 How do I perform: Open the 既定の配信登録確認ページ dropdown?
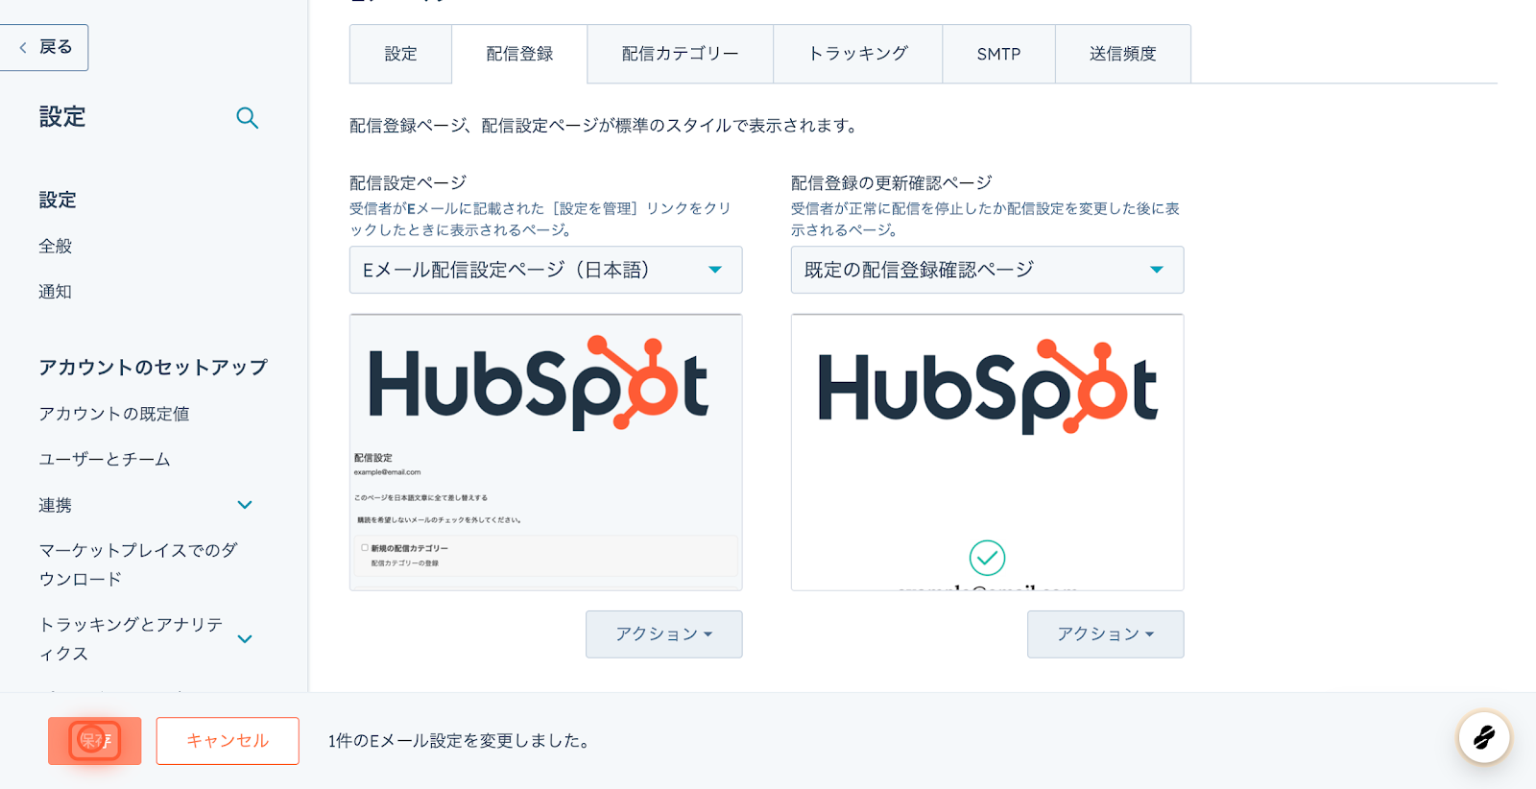(x=988, y=270)
